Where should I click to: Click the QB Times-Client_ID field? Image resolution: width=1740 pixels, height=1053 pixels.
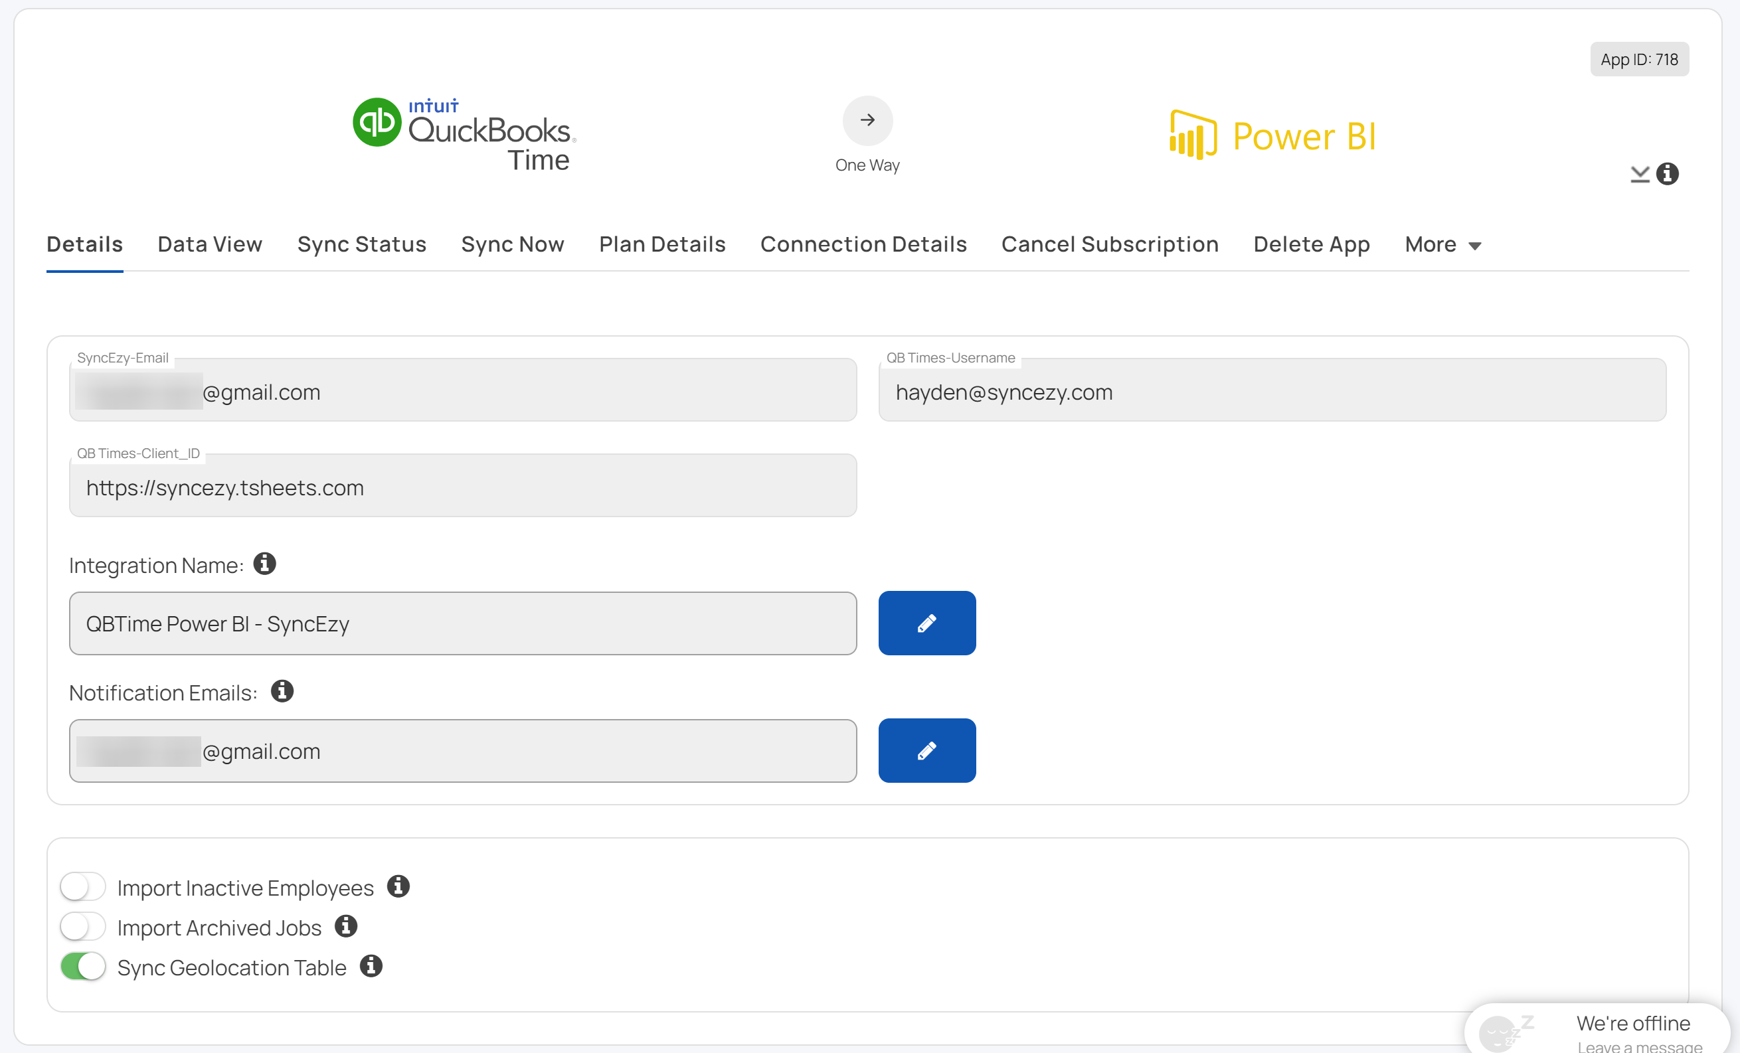tap(462, 487)
